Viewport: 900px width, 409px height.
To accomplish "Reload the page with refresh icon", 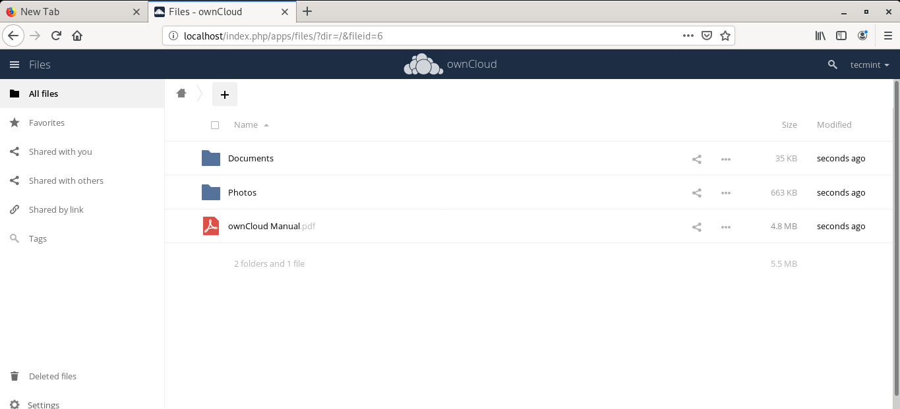I will (x=57, y=36).
